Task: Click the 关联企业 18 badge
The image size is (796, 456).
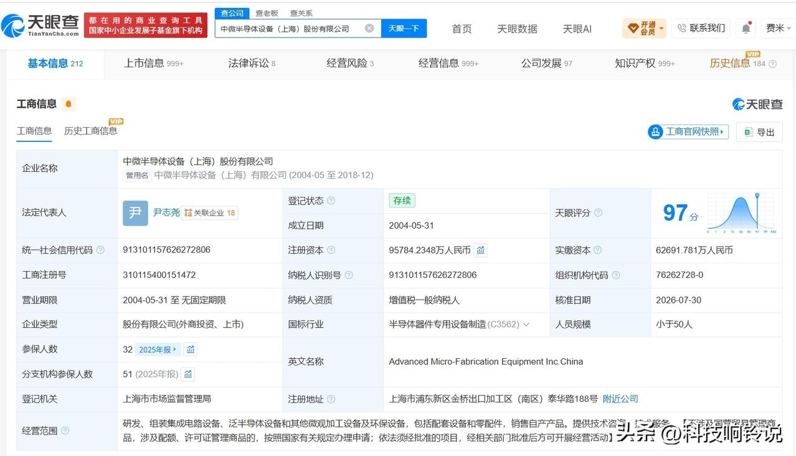Action: coord(210,213)
